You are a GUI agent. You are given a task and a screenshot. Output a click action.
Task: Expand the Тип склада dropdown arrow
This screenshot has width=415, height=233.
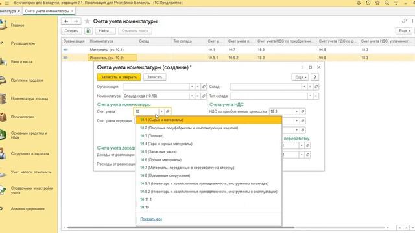pos(310,96)
